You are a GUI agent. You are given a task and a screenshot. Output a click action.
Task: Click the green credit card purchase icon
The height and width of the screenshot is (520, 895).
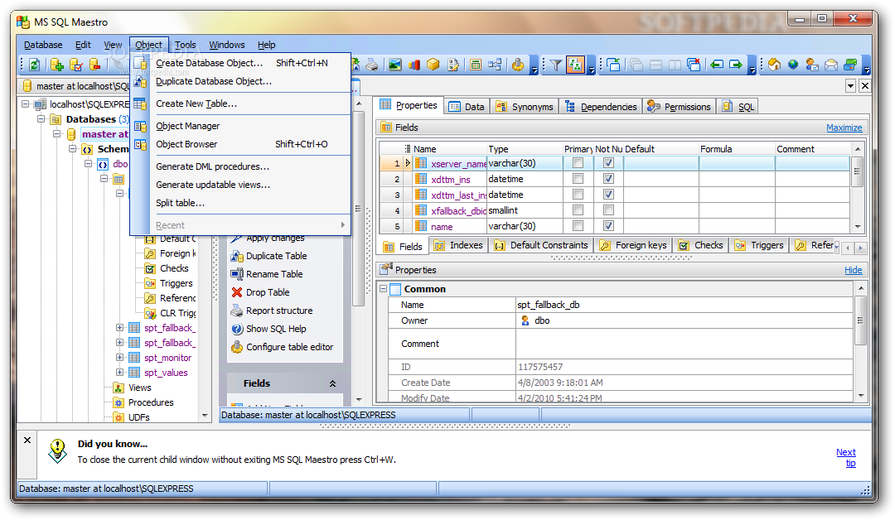[850, 65]
